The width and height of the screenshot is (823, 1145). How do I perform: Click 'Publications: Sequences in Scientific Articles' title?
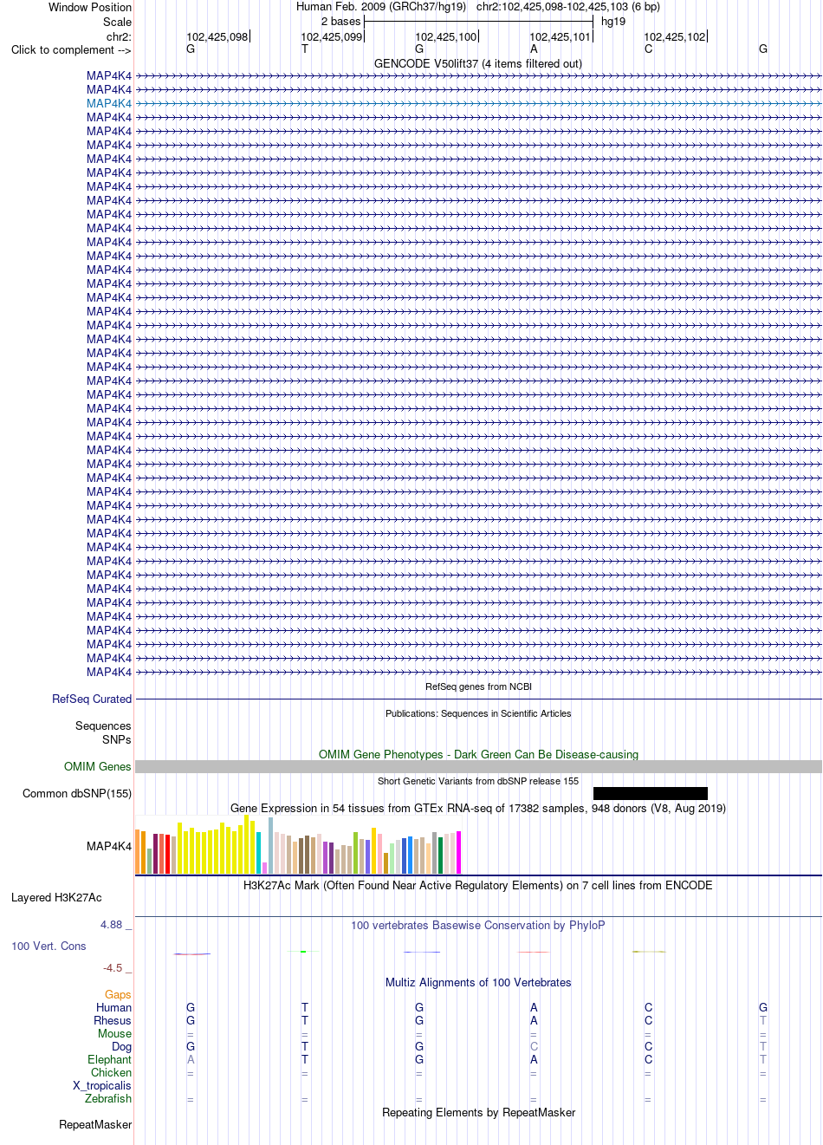(x=478, y=713)
